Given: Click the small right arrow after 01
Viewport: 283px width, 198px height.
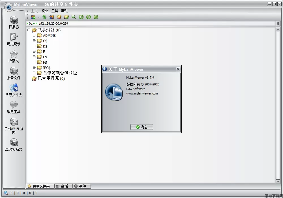Looking at the screenshot, I should coord(34,23).
